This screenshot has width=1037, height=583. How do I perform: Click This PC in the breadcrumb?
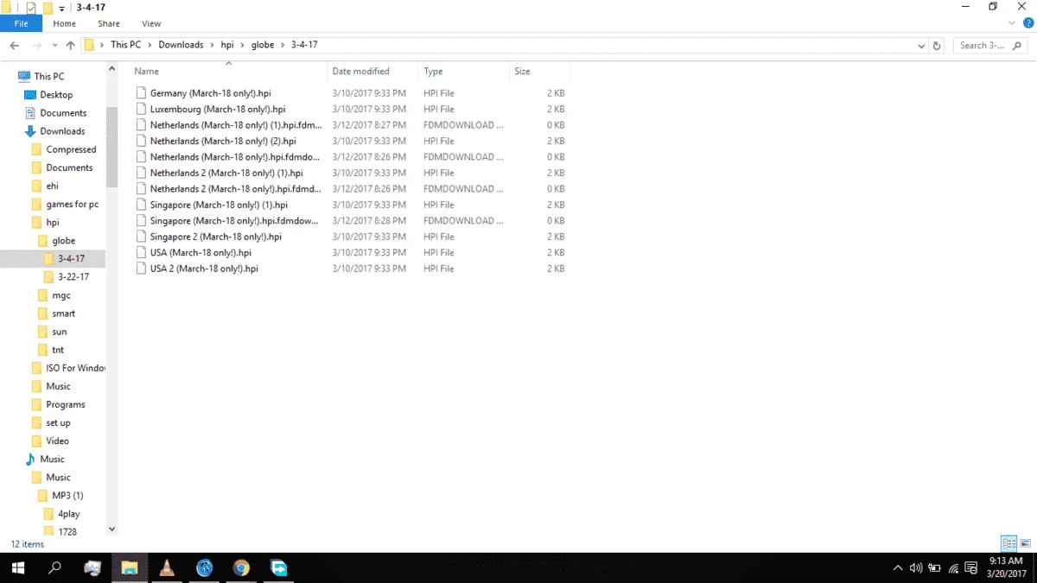(125, 45)
